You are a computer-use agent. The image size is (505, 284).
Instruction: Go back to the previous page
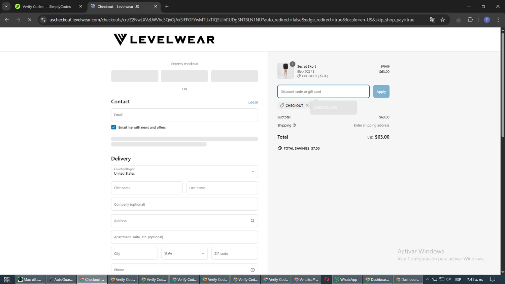[7, 20]
